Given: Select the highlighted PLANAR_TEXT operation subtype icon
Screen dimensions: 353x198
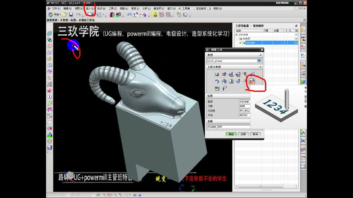Looking at the screenshot, I should pyautogui.click(x=252, y=81).
